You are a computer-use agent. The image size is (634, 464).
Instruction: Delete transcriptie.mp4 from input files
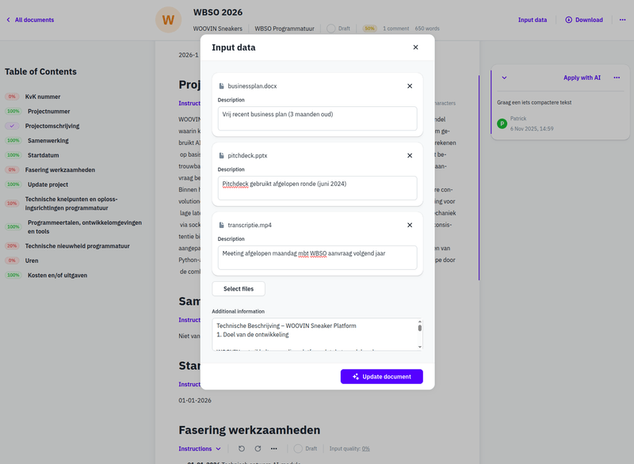[410, 225]
